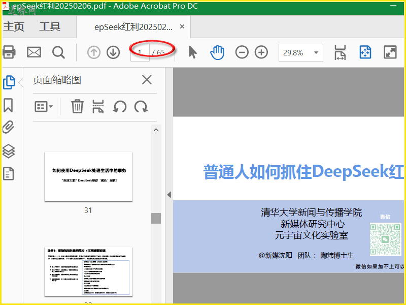Select the 场景1 page thumbnail below page 31
This screenshot has height=305, width=406.
click(x=88, y=271)
